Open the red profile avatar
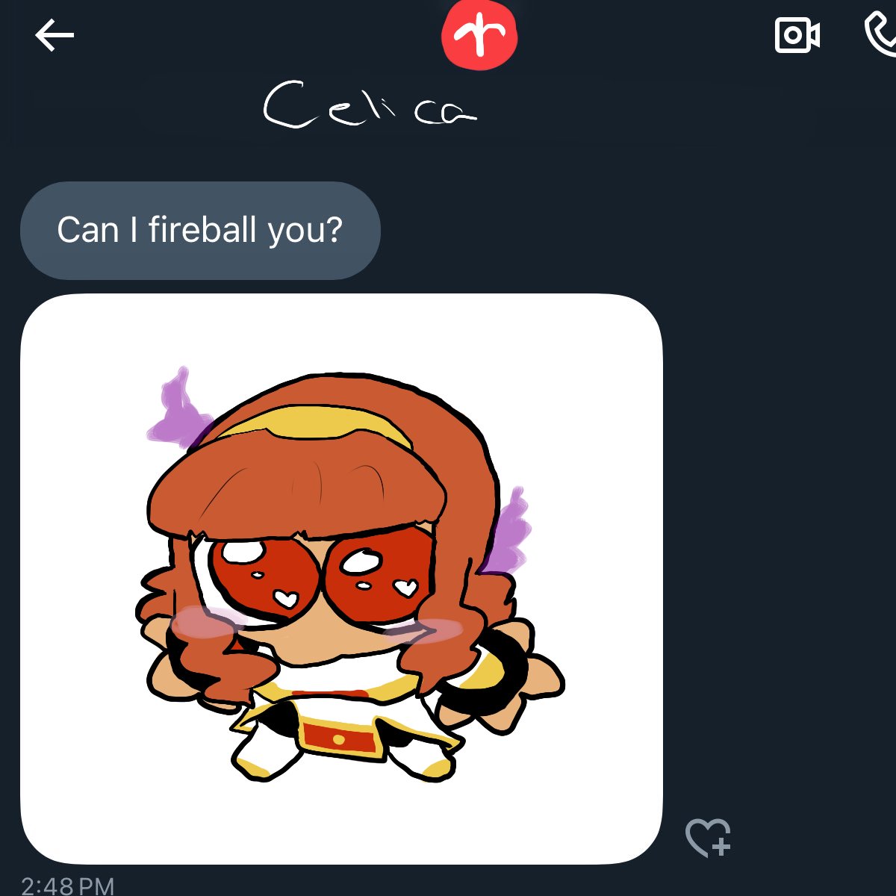The width and height of the screenshot is (896, 896). [479, 34]
